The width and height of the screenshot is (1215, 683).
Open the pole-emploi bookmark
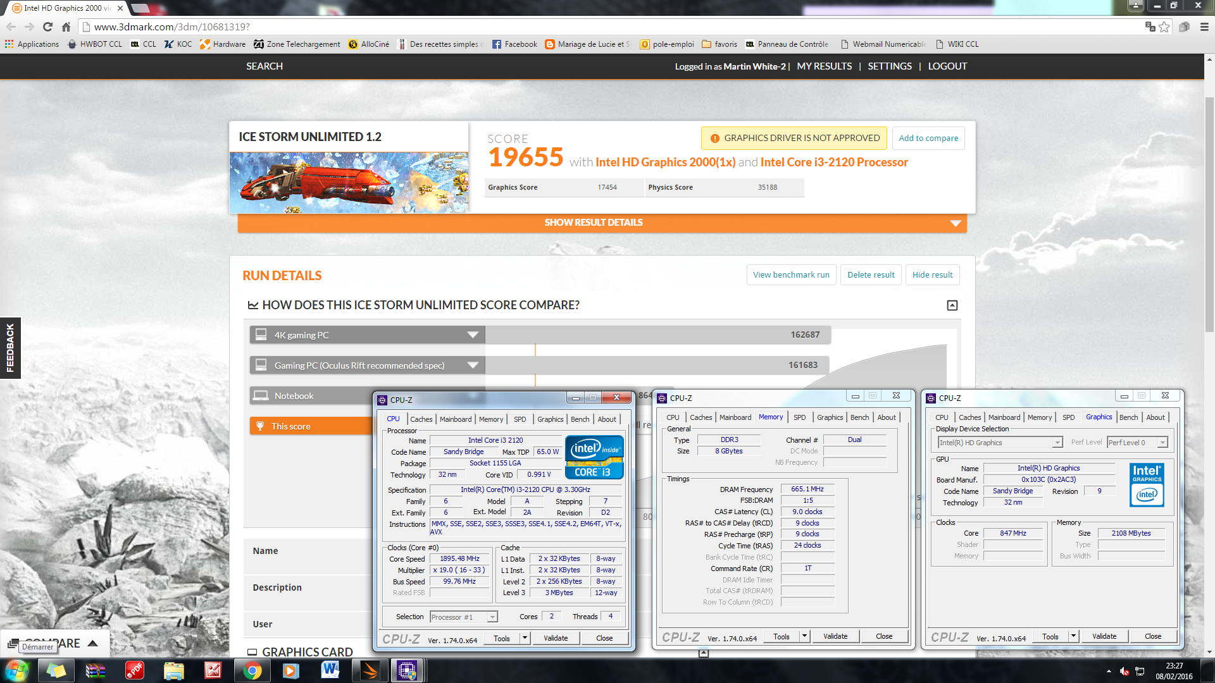coord(667,44)
